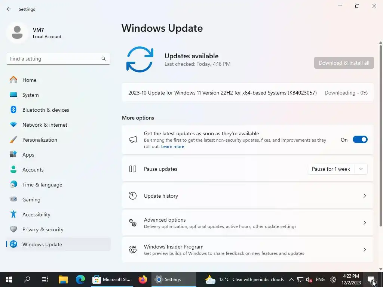Open Bluetooth & devices settings
The width and height of the screenshot is (383, 287).
point(58,109)
